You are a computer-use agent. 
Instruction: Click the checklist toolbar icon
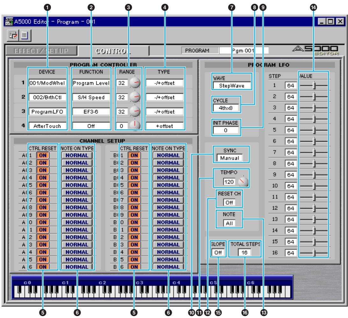(x=13, y=35)
